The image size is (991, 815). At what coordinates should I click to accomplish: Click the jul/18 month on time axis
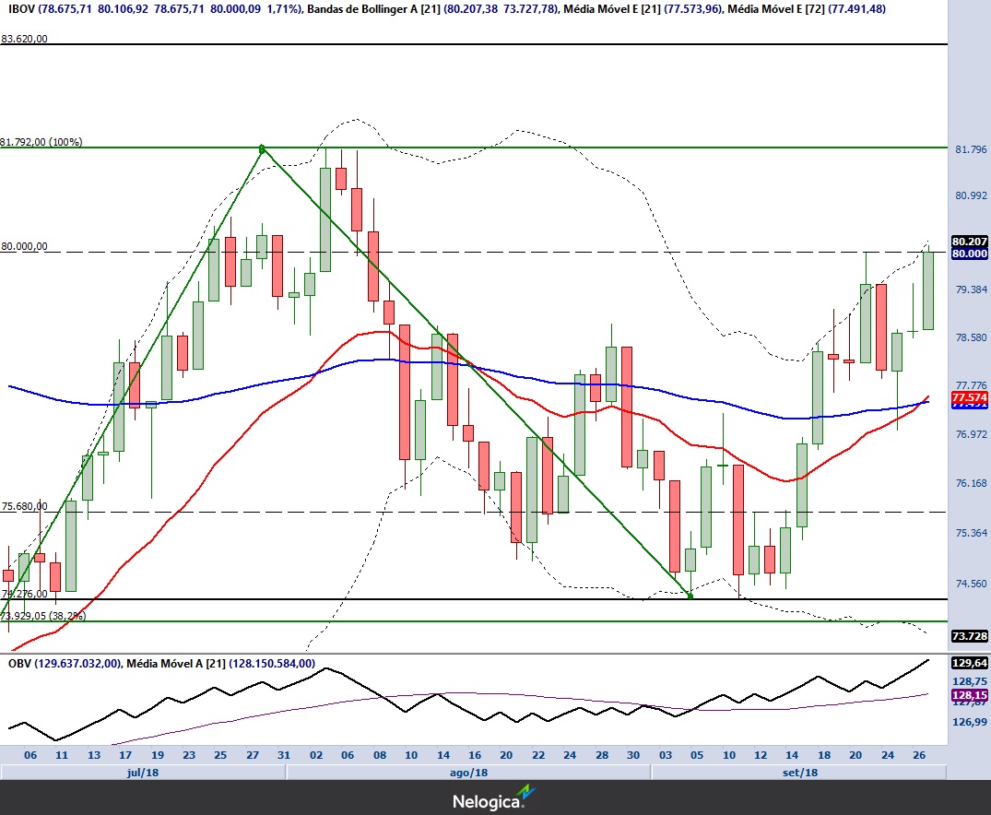[x=142, y=772]
